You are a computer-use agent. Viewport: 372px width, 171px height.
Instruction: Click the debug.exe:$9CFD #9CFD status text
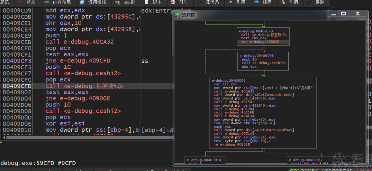click(38, 163)
